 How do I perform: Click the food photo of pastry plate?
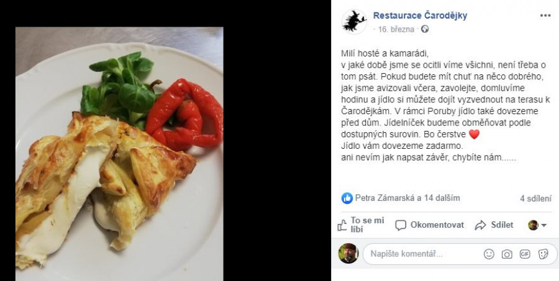119,154
